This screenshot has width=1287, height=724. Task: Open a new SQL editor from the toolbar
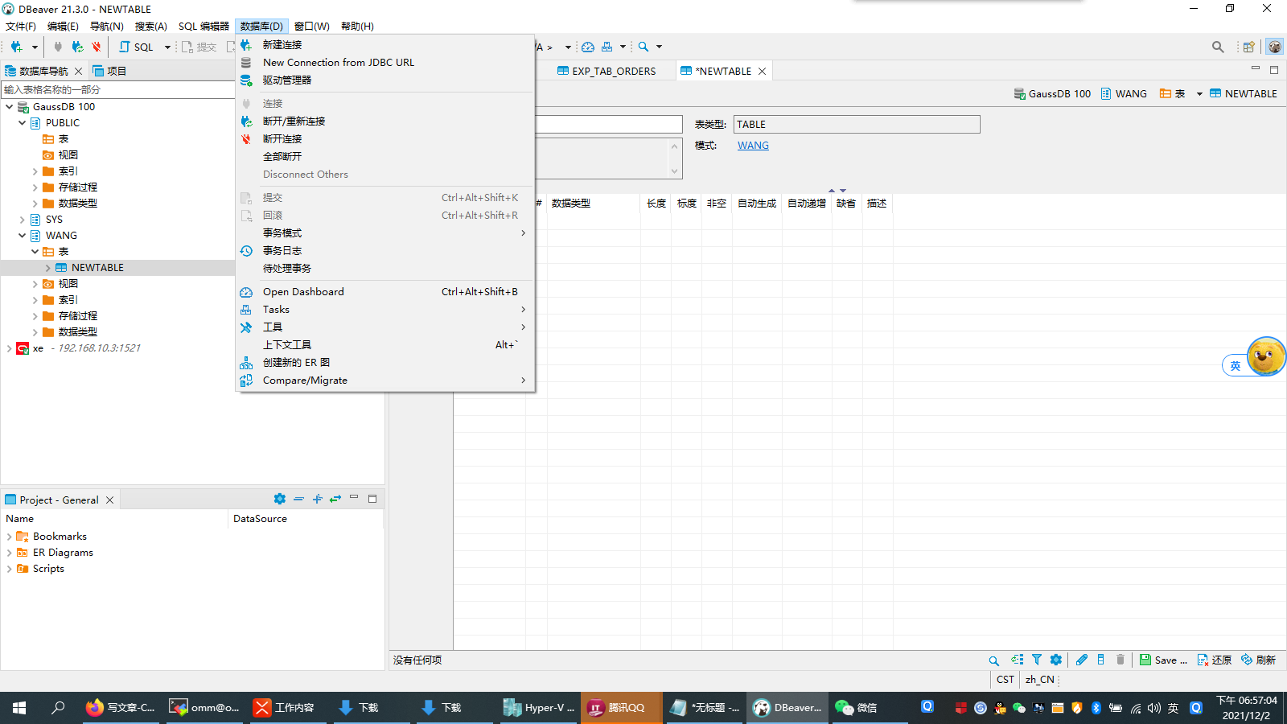pos(135,47)
